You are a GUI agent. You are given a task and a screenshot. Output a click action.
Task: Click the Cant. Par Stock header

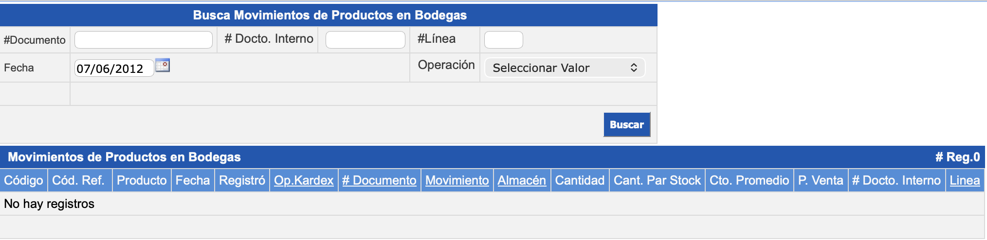click(x=657, y=181)
